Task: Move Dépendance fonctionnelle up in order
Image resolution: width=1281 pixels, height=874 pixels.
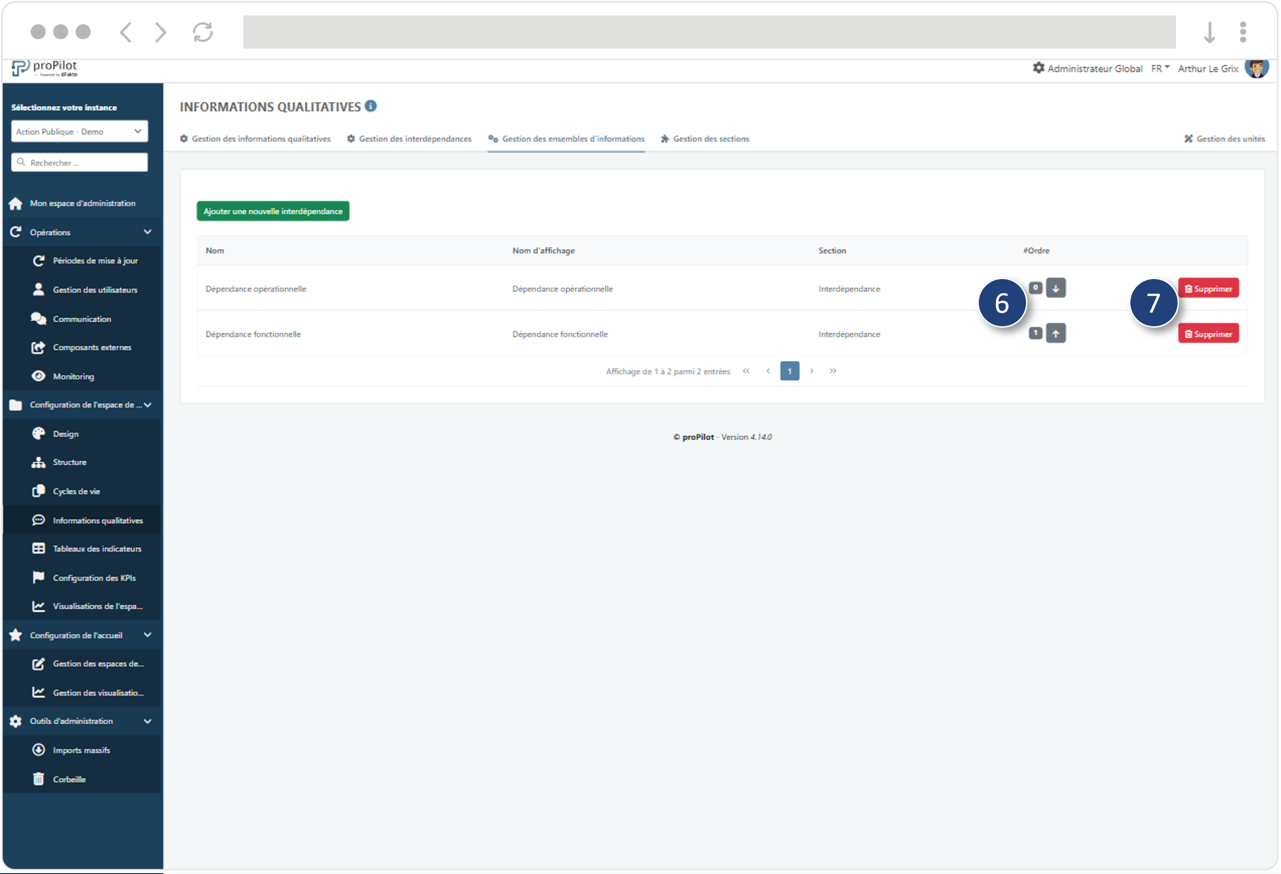Action: click(x=1056, y=333)
